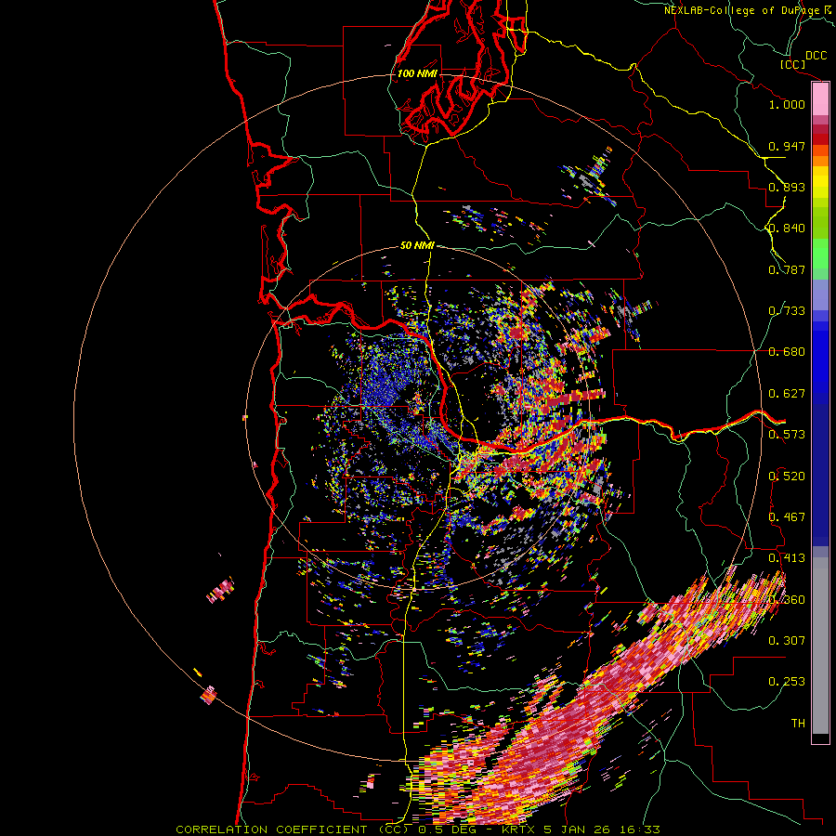
Task: Pick the black segment at the bottom of the color bar
Action: 820,738
